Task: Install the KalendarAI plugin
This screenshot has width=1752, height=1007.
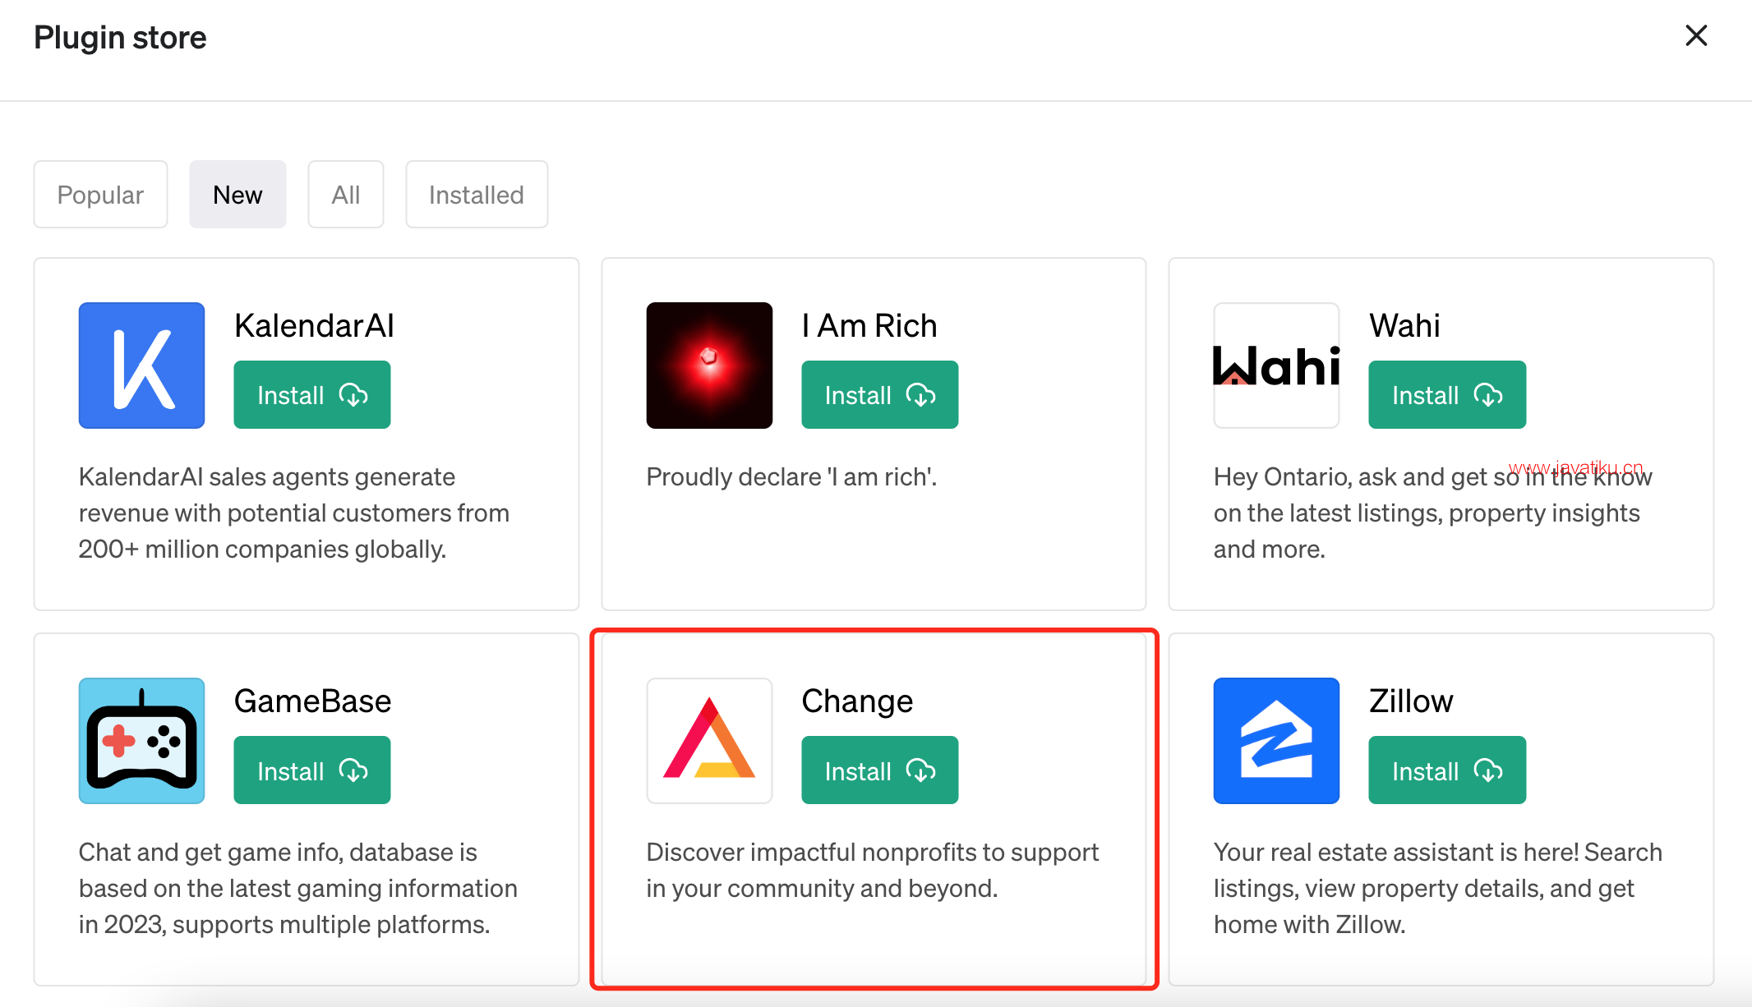Action: click(312, 394)
